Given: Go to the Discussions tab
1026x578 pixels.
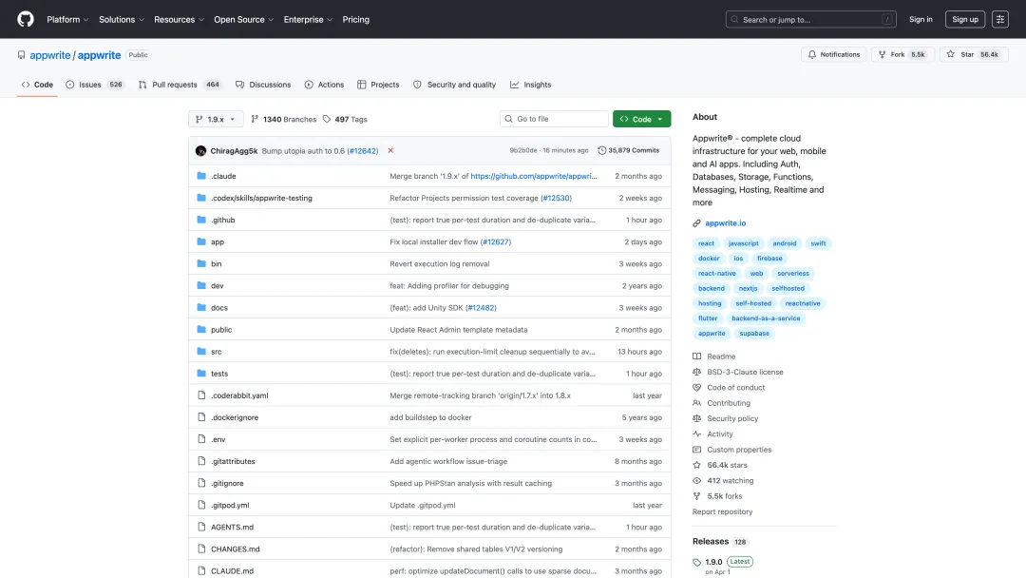Looking at the screenshot, I should point(263,85).
